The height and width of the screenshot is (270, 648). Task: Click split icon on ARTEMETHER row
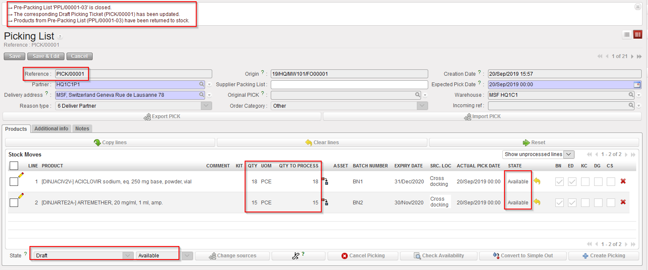click(x=325, y=202)
